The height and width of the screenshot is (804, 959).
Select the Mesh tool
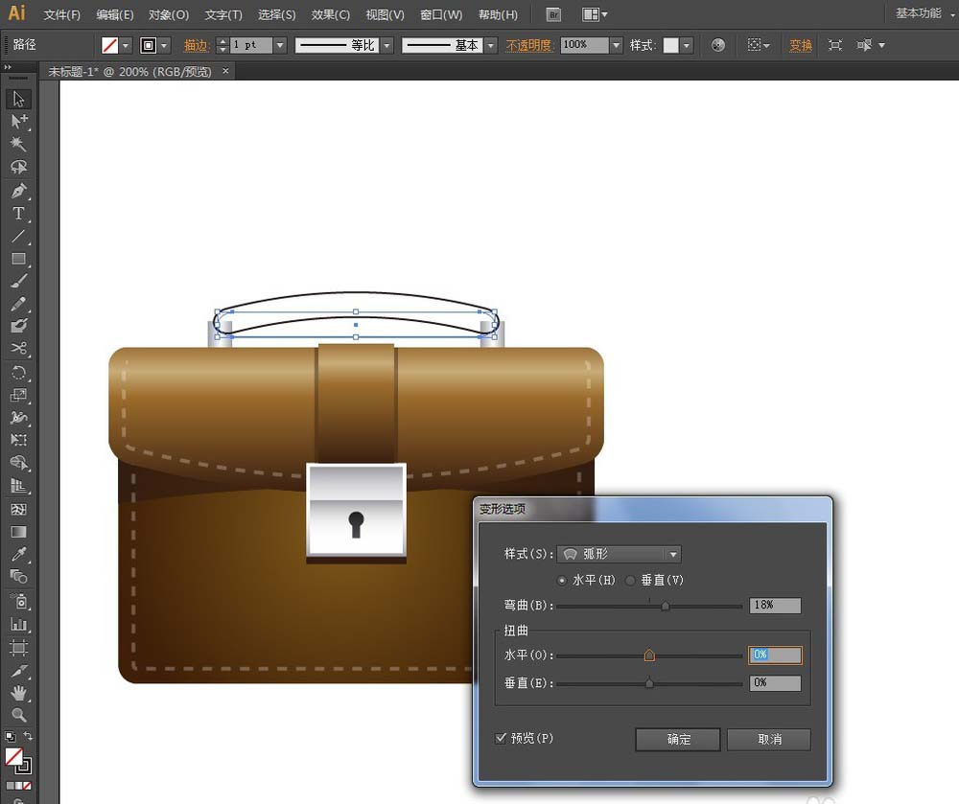pyautogui.click(x=18, y=509)
